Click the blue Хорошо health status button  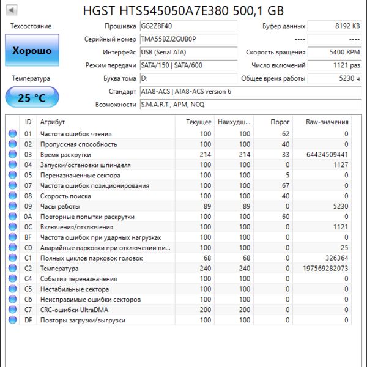(x=32, y=50)
